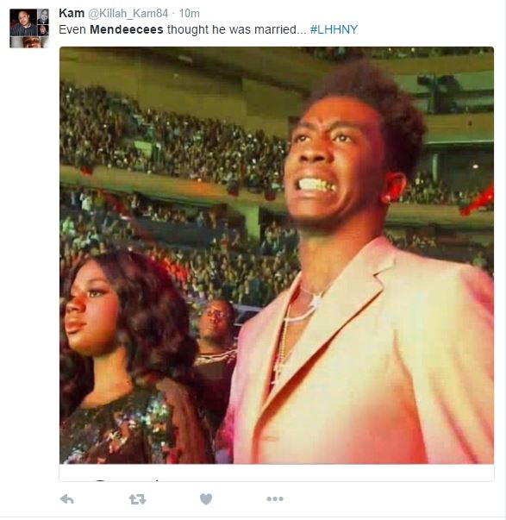Click the large face in the avatar collage
The width and height of the screenshot is (506, 520).
pyautogui.click(x=23, y=22)
